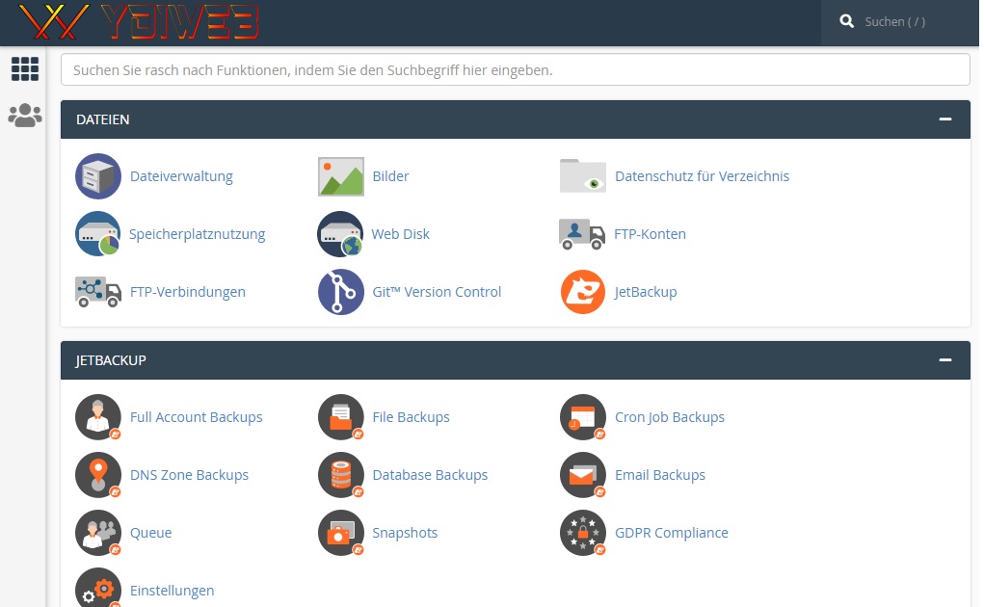Open the home grid view in sidebar

coord(24,68)
